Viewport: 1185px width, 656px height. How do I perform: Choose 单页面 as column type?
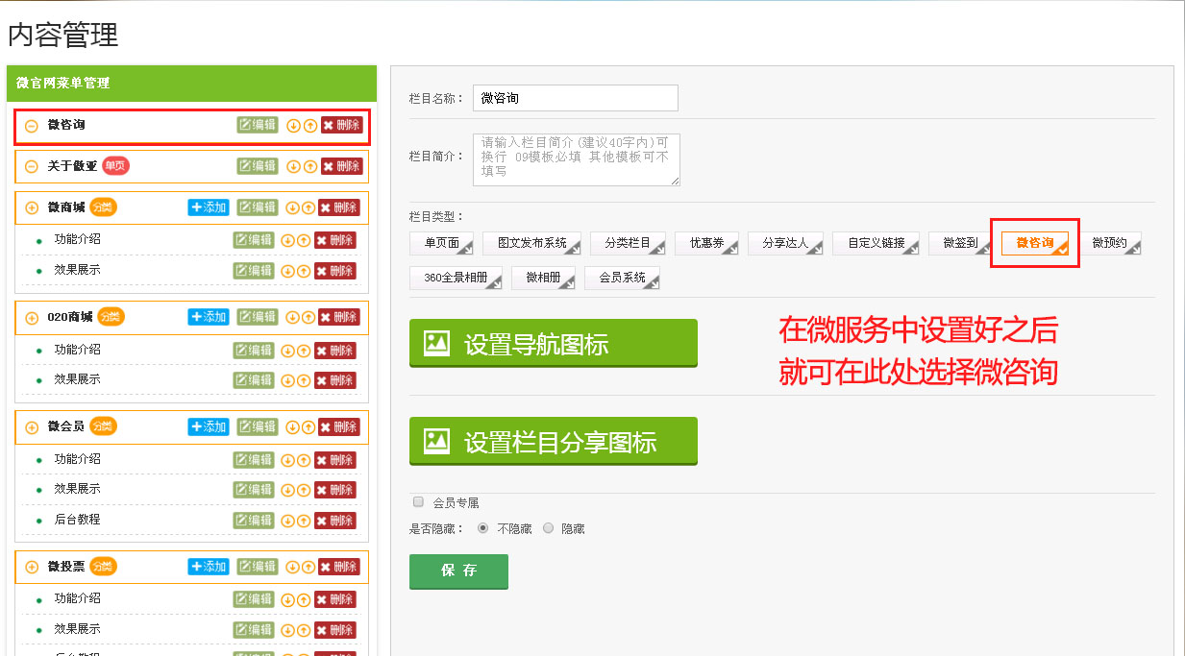[441, 243]
